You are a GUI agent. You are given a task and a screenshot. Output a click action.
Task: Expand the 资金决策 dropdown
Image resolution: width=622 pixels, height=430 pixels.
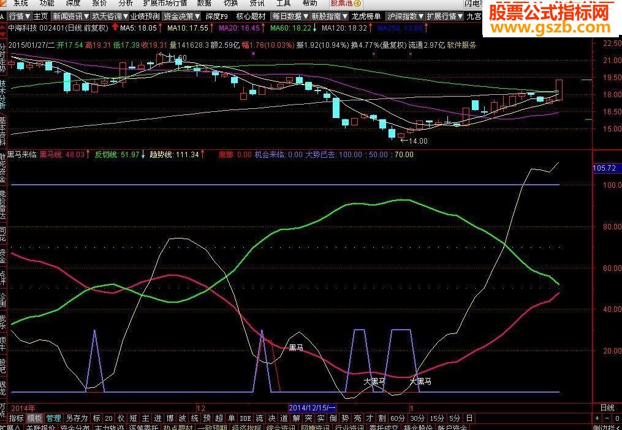(182, 17)
